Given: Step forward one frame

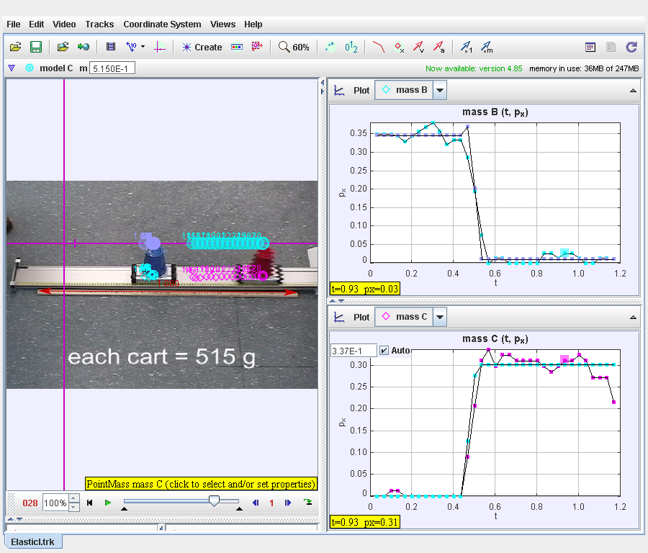Looking at the screenshot, I should click(288, 503).
